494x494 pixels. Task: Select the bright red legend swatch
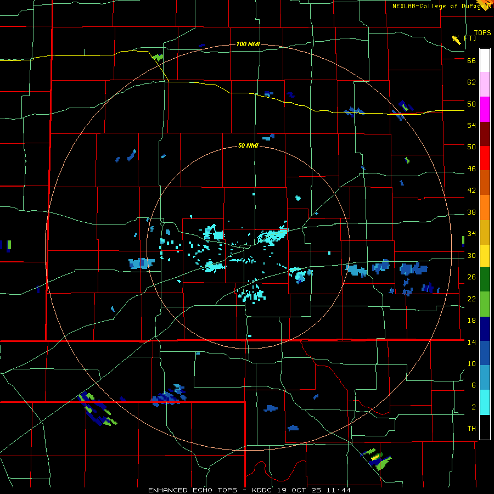(485, 158)
